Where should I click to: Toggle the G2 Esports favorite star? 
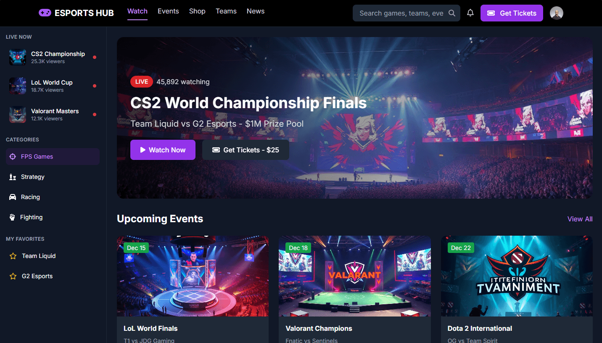coord(13,276)
